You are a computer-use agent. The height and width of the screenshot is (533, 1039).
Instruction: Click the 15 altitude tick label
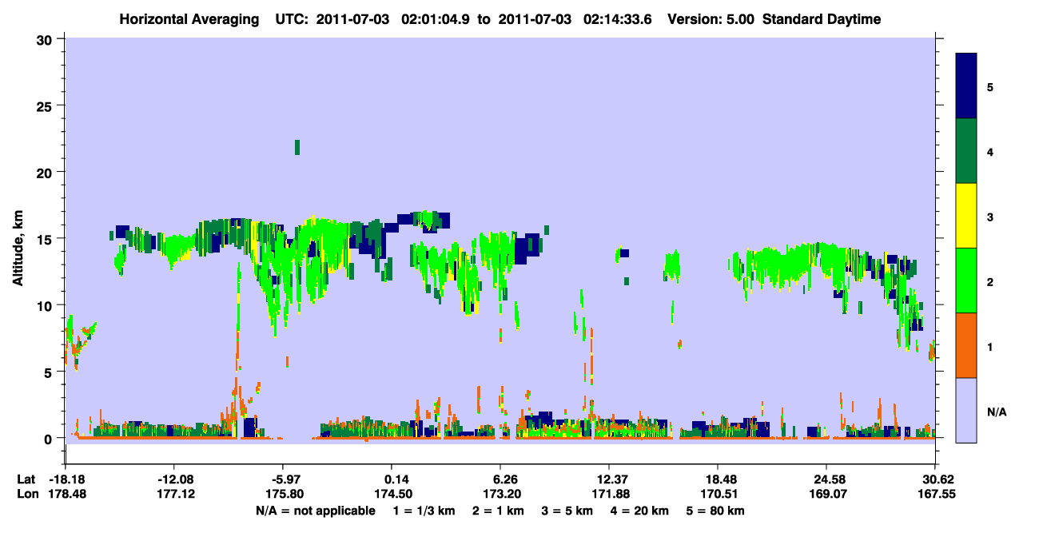[x=46, y=239]
